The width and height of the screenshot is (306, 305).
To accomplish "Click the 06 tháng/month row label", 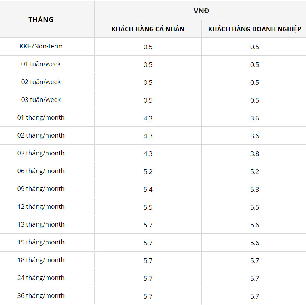I will [41, 171].
